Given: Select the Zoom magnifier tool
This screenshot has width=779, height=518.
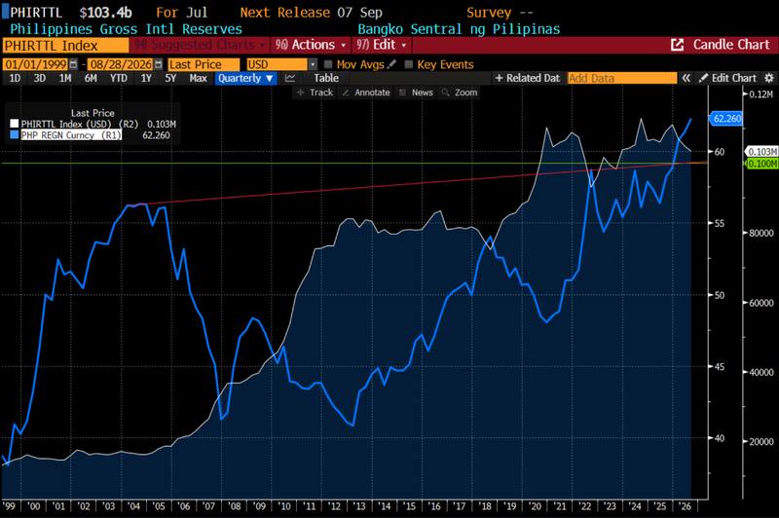Looking at the screenshot, I should pyautogui.click(x=460, y=92).
